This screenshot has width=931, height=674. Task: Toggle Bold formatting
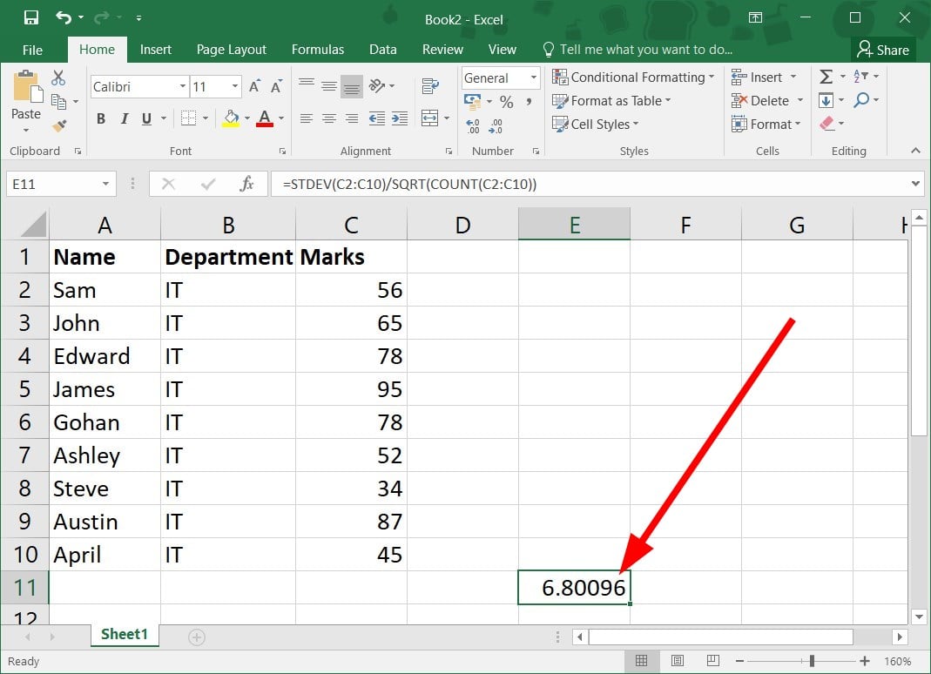(x=101, y=118)
